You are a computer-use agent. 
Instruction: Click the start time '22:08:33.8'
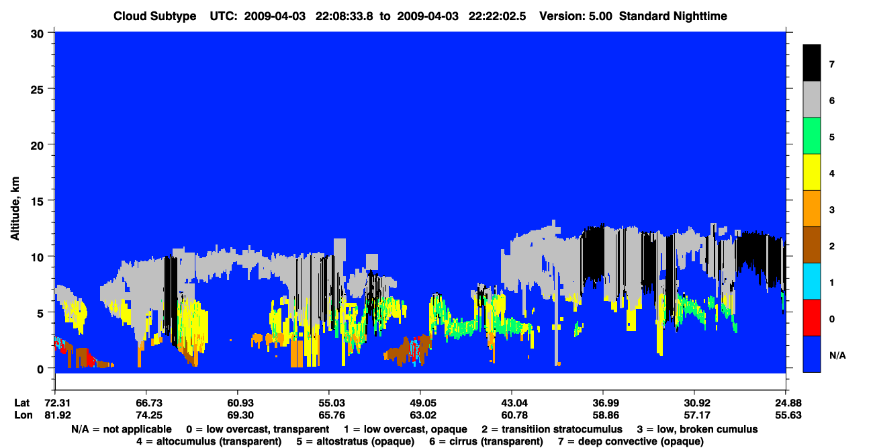347,15
